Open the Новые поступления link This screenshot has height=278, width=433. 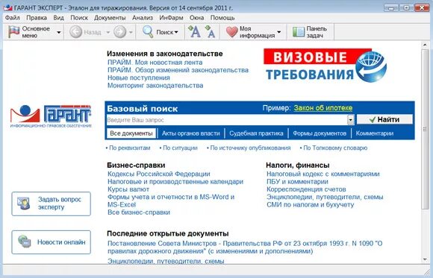pyautogui.click(x=139, y=78)
